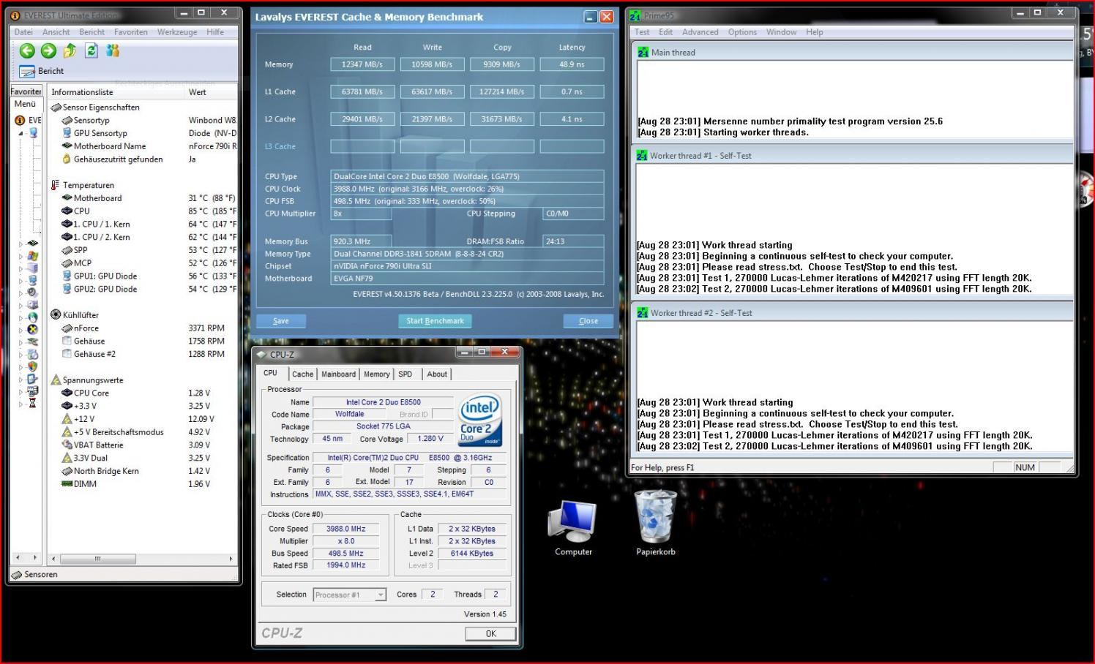Viewport: 1095px width, 664px height.
Task: Click the horizontal scrollbar under the sensor list
Action: tap(97, 559)
